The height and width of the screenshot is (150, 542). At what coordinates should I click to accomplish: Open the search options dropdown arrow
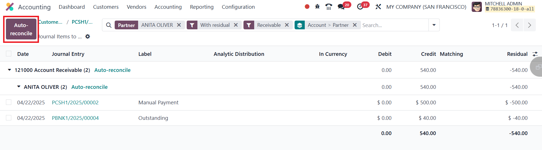coord(434,25)
